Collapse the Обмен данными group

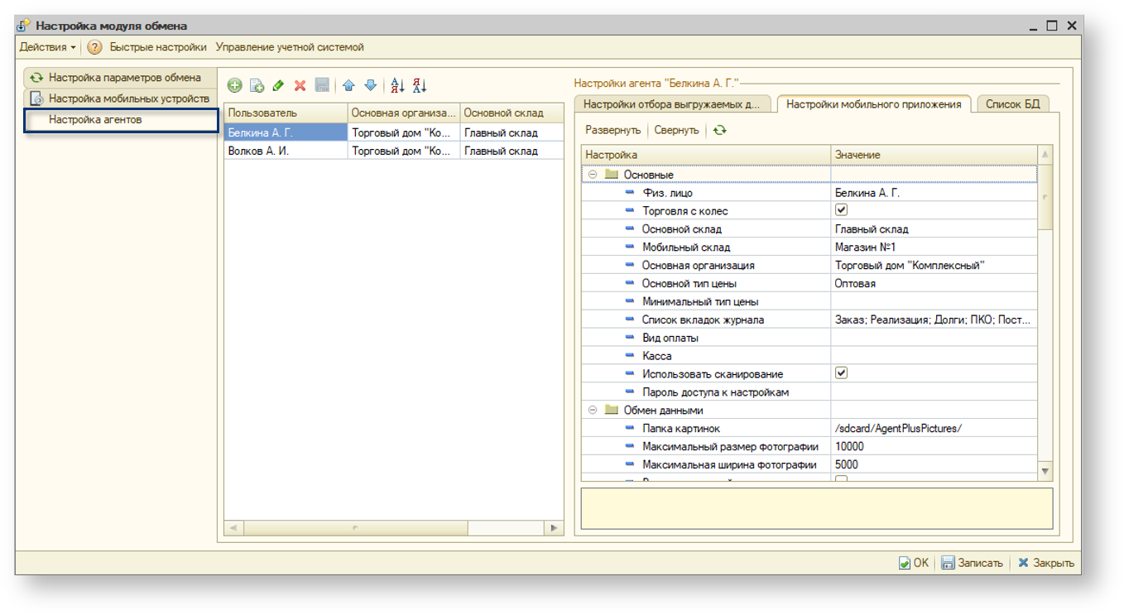(593, 411)
